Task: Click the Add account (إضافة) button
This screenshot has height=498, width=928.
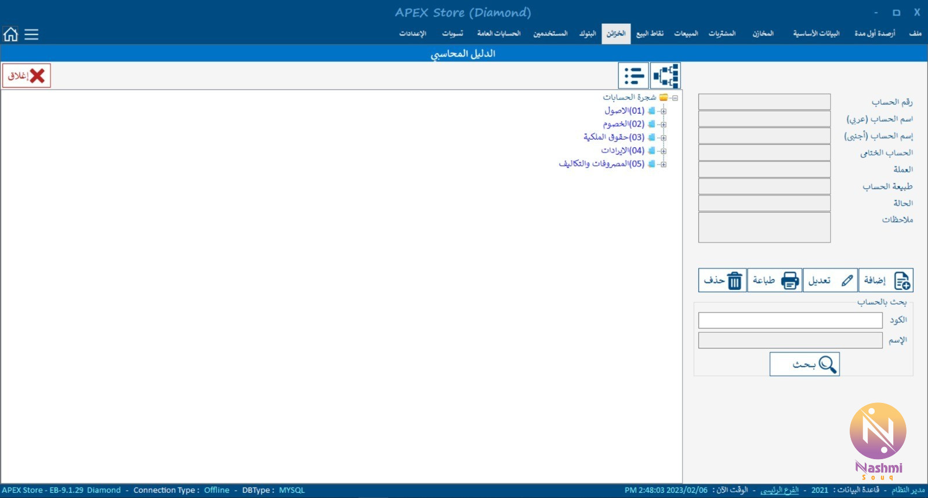Action: tap(886, 281)
